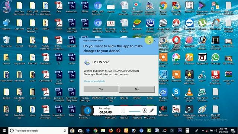
Task: Select the WhatsApp desktop shortcut
Action: pos(215,59)
